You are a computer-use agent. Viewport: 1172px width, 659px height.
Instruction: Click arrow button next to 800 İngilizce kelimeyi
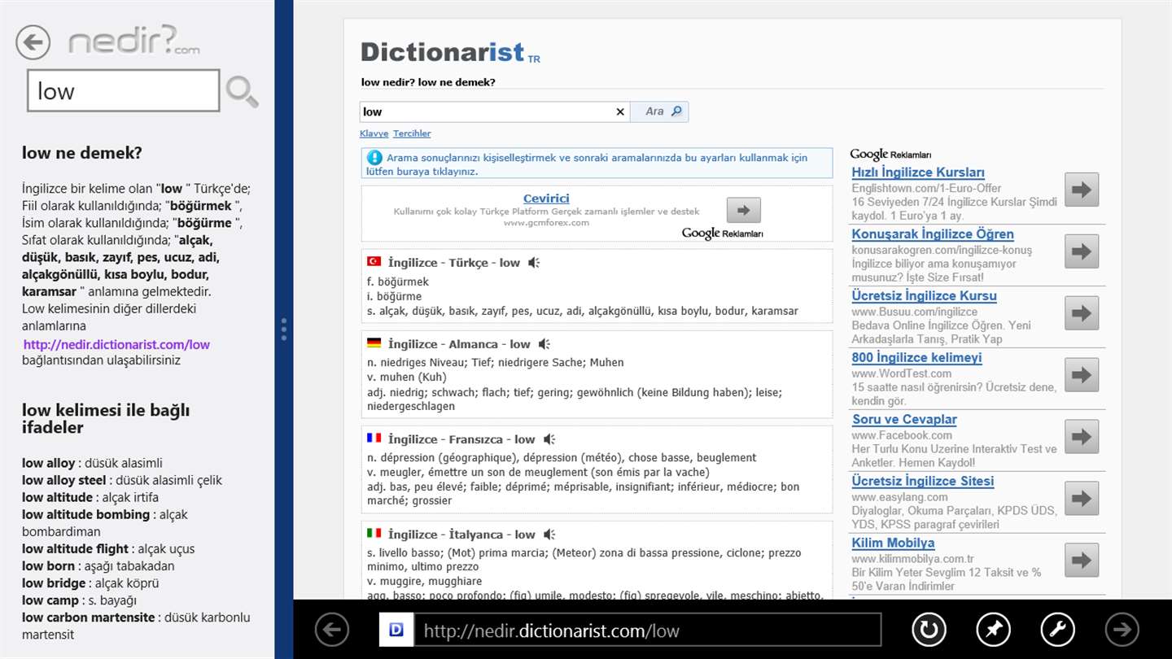click(x=1081, y=375)
